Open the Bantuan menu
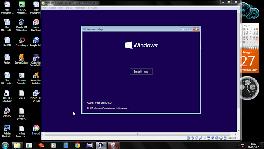 coord(92,8)
